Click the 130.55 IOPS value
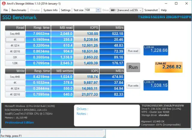192x138 pixels. coord(86,34)
